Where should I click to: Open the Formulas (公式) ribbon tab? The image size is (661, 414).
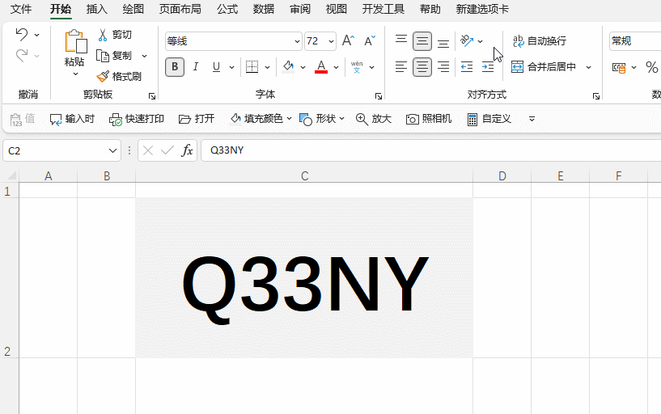coord(227,10)
